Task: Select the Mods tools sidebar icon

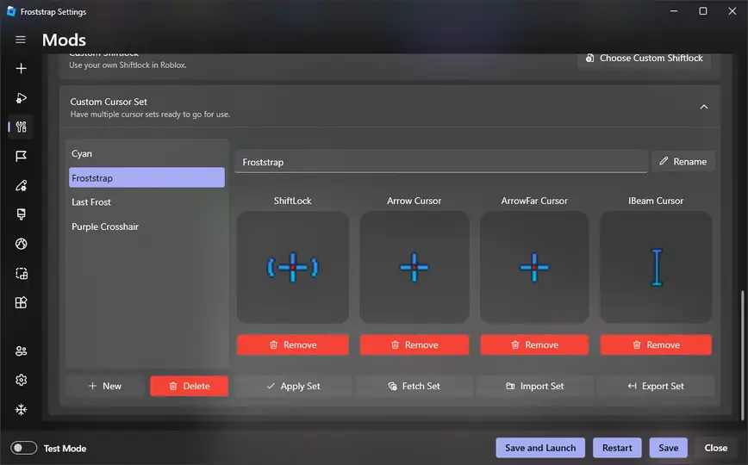Action: tap(21, 127)
